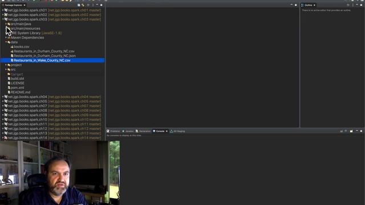Maximize the Package Explorer panel

(x=102, y=5)
